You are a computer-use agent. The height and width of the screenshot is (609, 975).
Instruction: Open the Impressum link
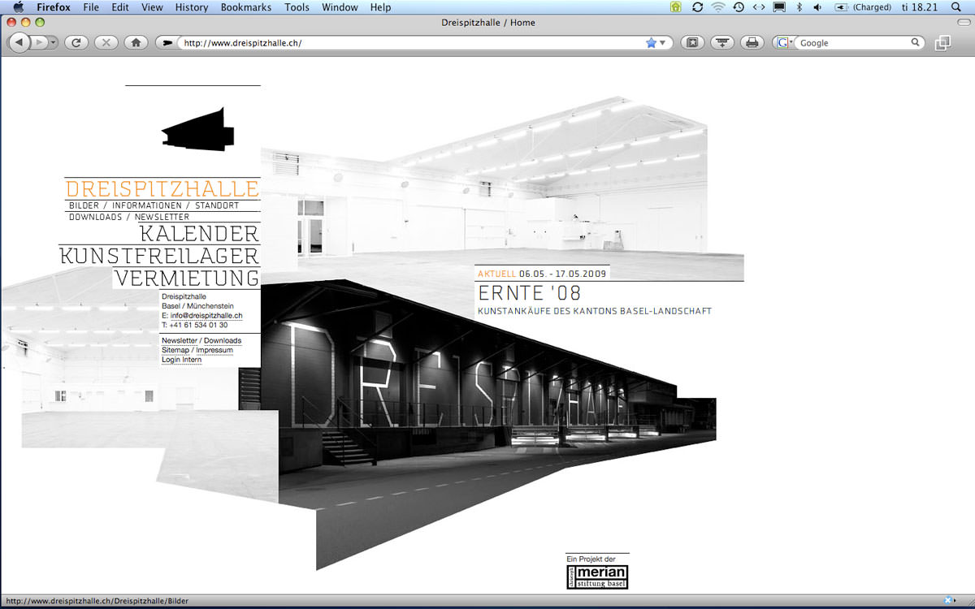point(214,350)
